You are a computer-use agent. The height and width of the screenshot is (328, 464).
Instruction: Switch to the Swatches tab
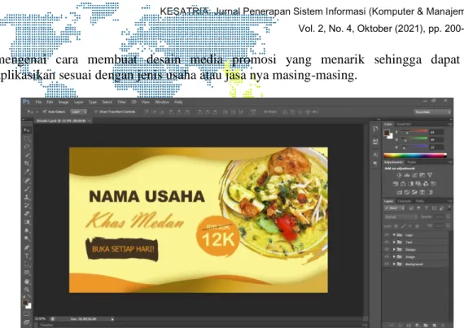404,125
